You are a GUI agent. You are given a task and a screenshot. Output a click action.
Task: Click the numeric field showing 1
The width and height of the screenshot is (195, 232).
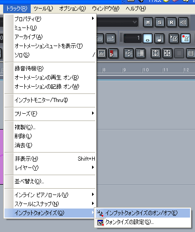[x=132, y=38]
